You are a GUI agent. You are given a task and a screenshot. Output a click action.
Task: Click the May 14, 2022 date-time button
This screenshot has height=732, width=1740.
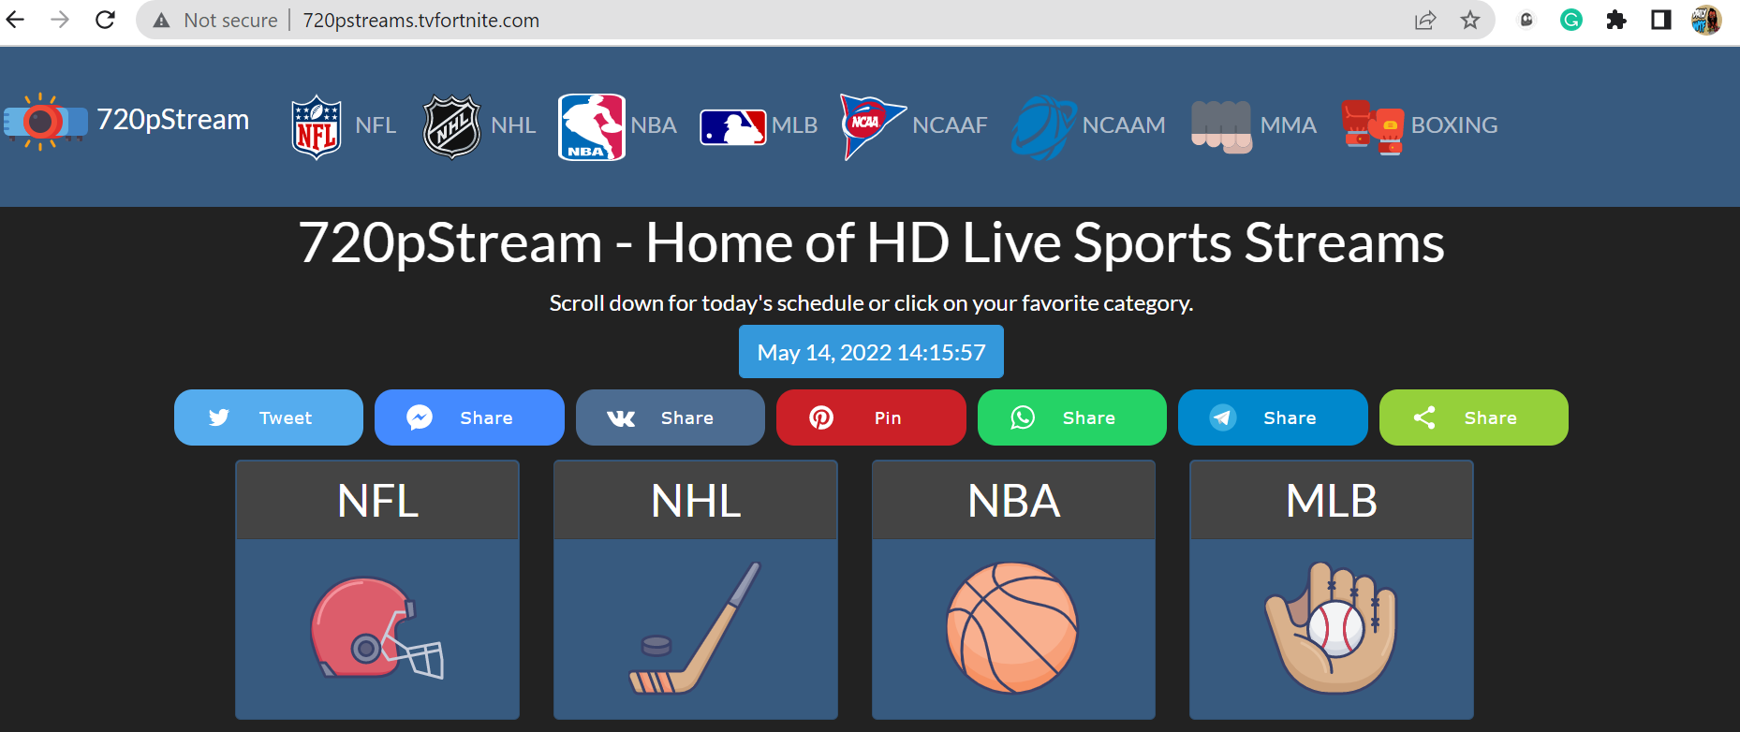(x=871, y=352)
